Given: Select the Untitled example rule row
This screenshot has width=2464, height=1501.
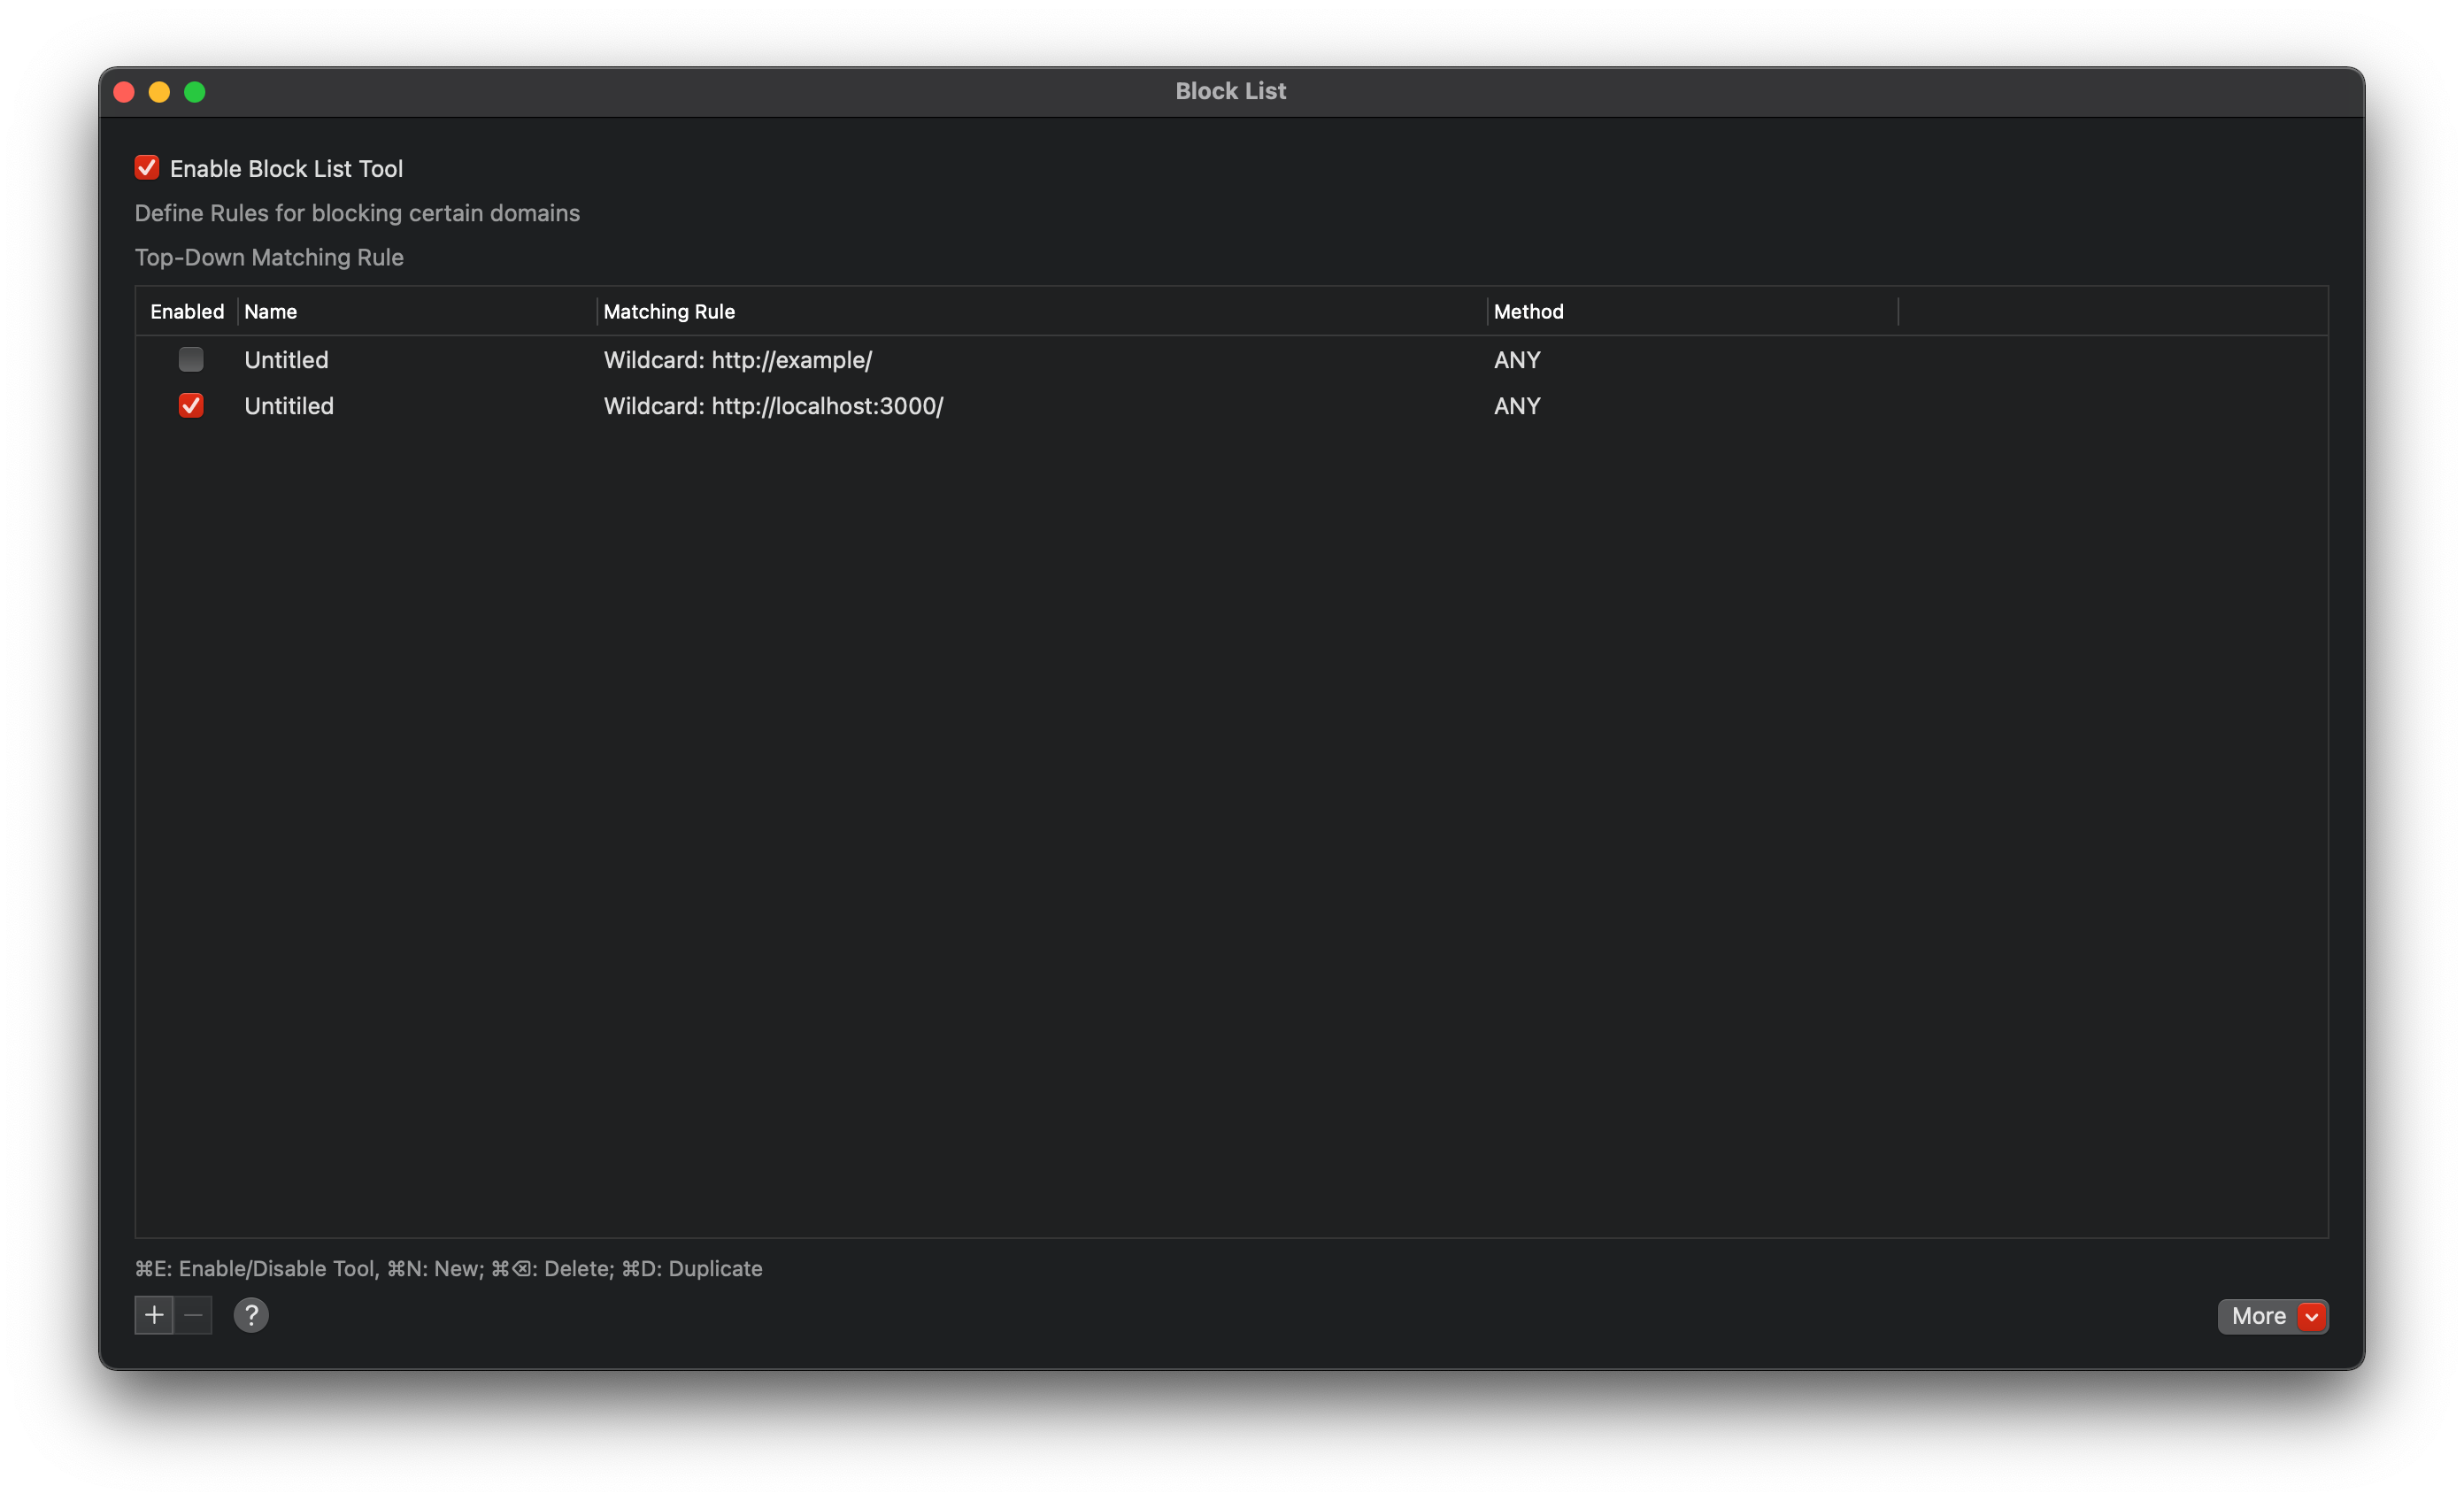Looking at the screenshot, I should (x=286, y=360).
